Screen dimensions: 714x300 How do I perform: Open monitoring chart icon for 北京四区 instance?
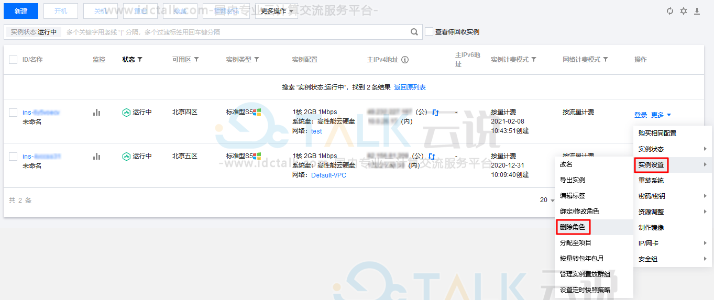coord(96,112)
